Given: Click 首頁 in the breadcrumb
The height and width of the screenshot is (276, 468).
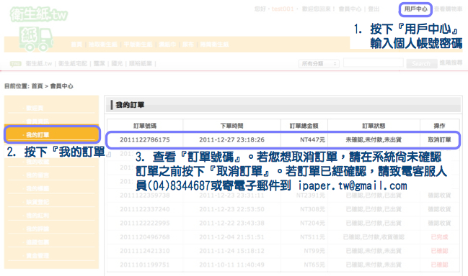Looking at the screenshot, I should 37,86.
